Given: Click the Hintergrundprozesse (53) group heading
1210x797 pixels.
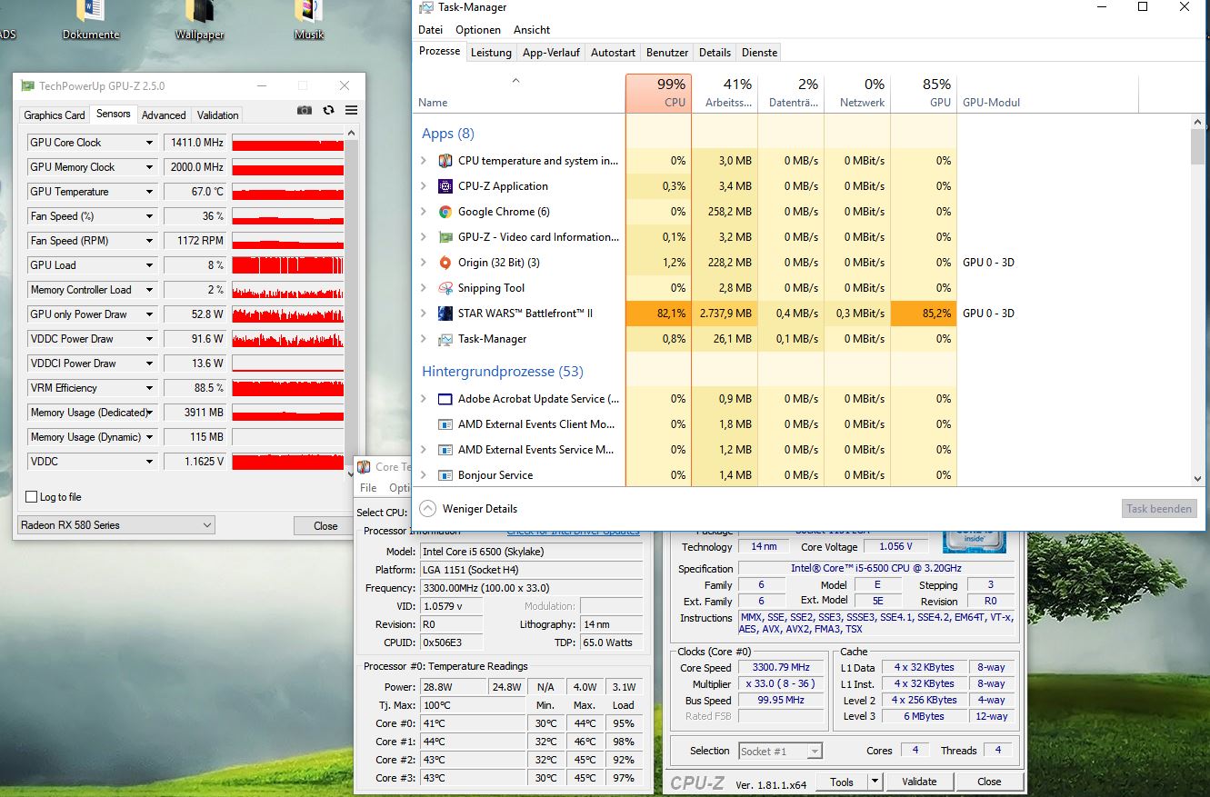Looking at the screenshot, I should click(503, 372).
